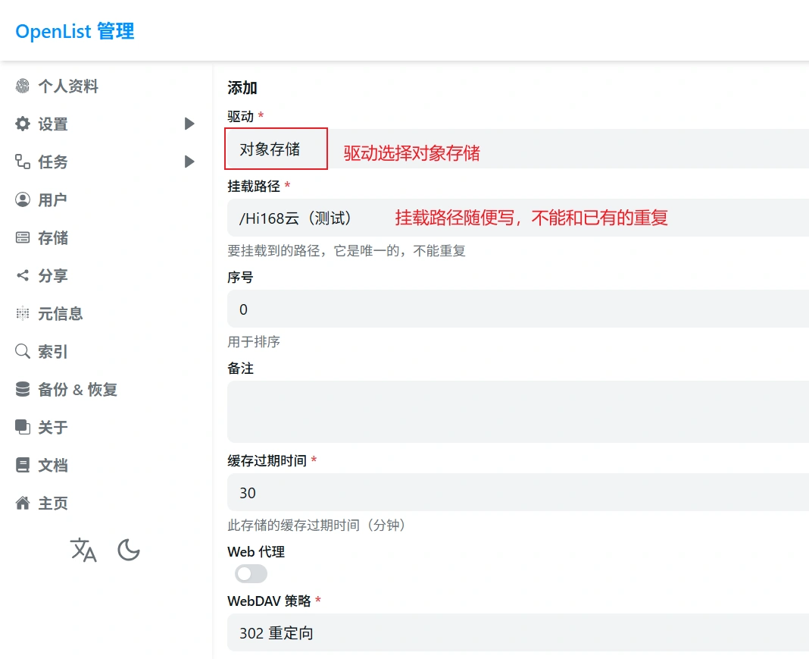Viewport: 809px width, 659px height.
Task: Go to the 索引 menu item
Action: coord(53,352)
